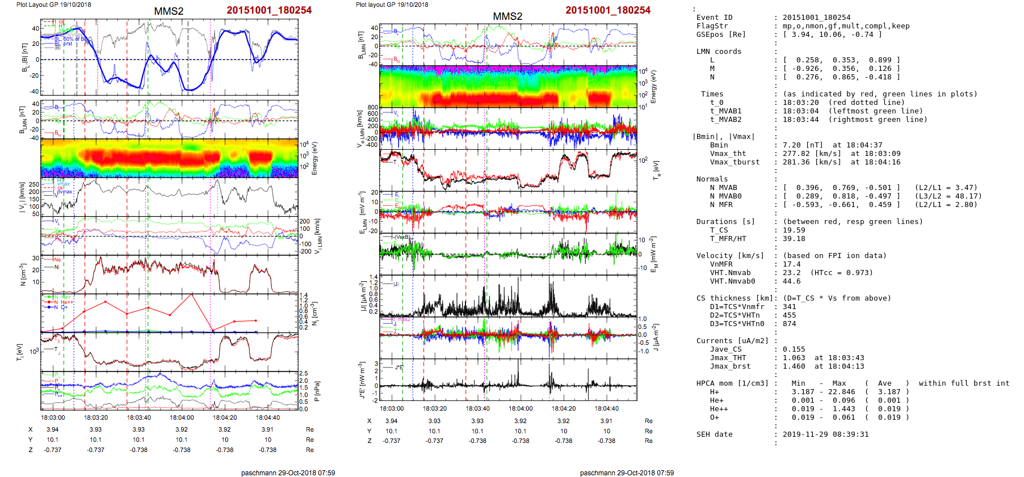Click the GSEpos [Re] label

point(721,35)
